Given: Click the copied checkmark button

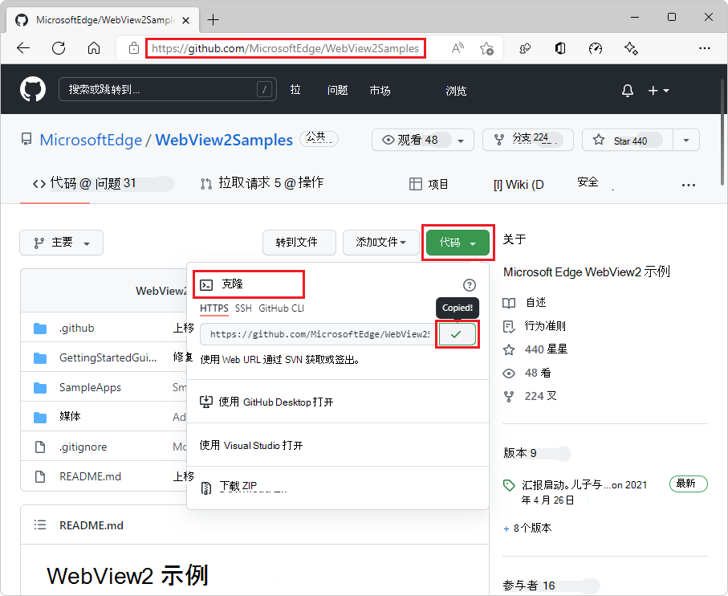Looking at the screenshot, I should pyautogui.click(x=457, y=334).
